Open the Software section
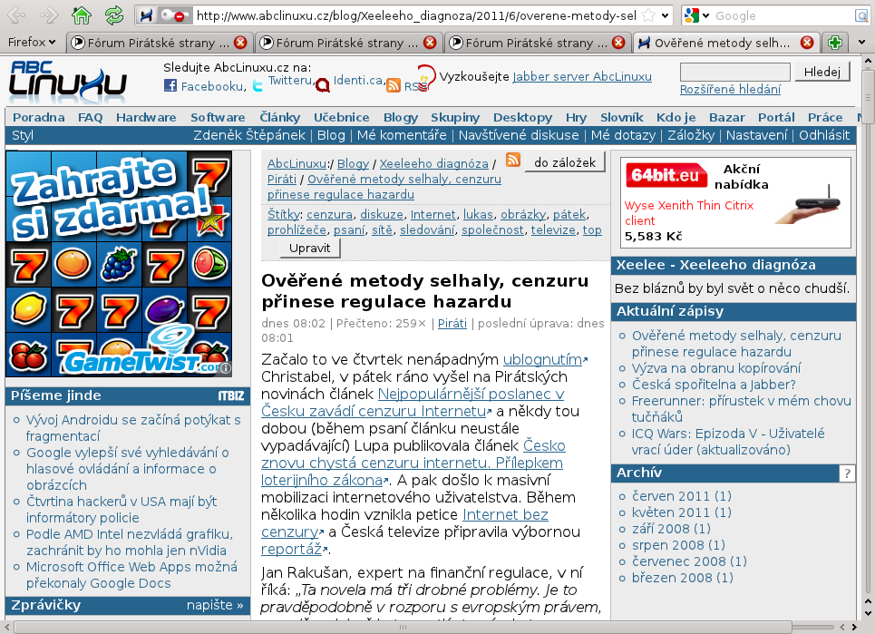875x634 pixels. pyautogui.click(x=218, y=117)
